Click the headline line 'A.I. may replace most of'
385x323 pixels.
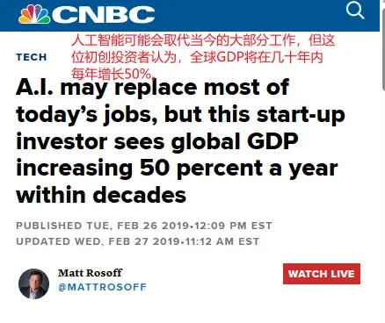coord(153,88)
